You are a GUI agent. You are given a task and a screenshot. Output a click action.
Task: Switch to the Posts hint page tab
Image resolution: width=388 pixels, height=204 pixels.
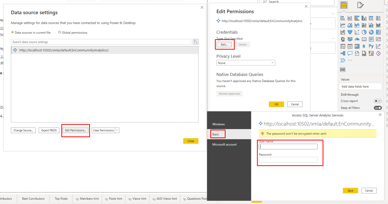[x=114, y=199]
